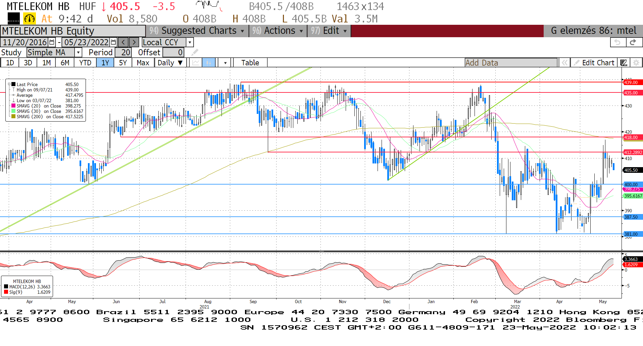Select the 1M range tab
The width and height of the screenshot is (643, 346).
click(x=46, y=63)
